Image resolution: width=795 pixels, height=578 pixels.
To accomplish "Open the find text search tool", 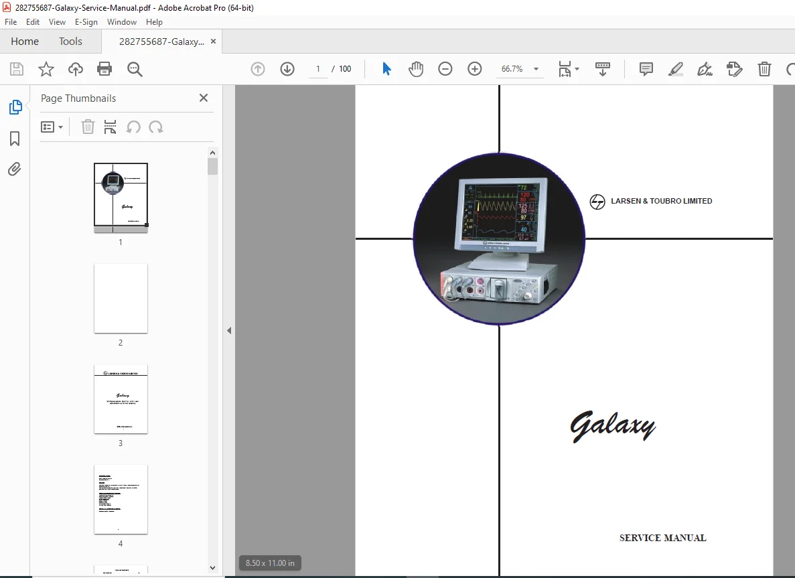I will coord(135,69).
